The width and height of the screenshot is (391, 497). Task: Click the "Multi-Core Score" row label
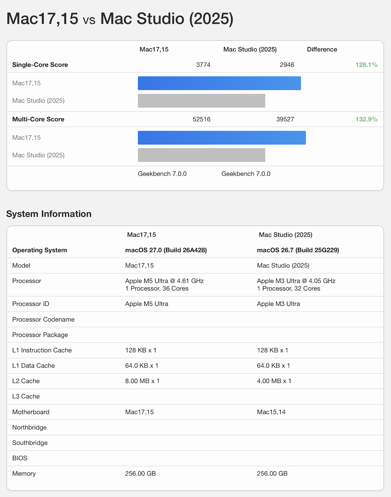point(38,119)
